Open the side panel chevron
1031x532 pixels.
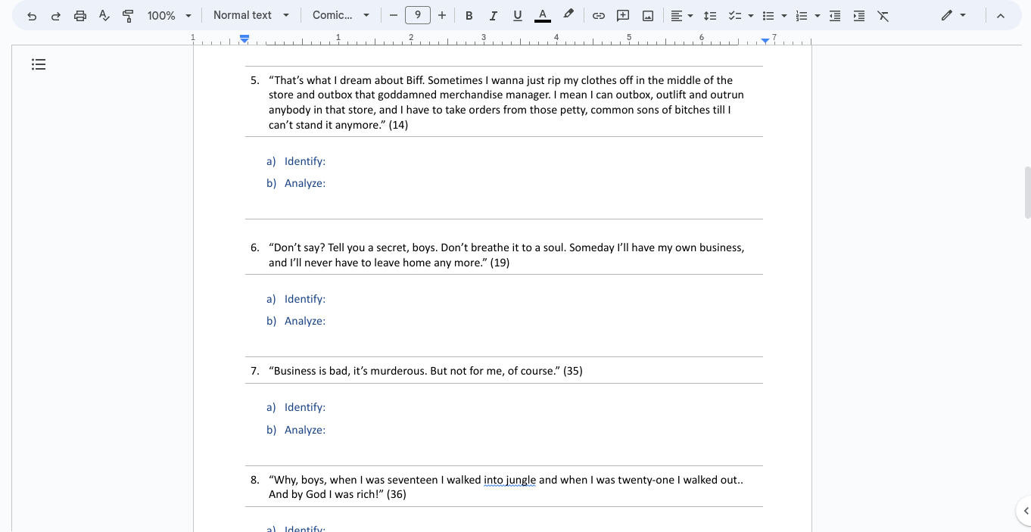(x=1025, y=511)
